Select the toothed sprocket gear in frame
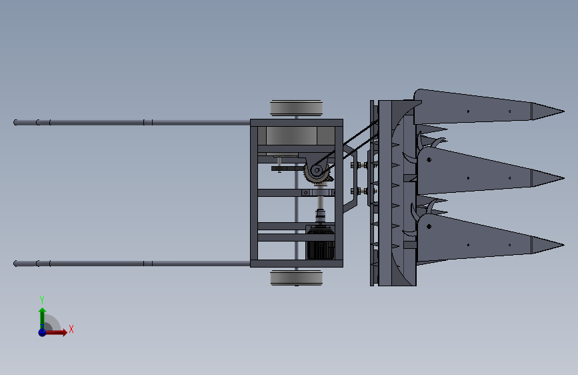 coord(316,171)
